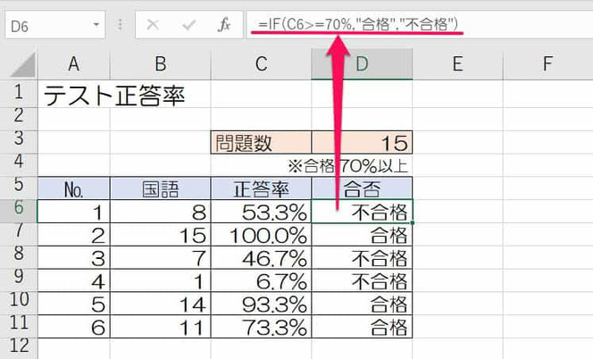Viewport: 593px width, 359px height.
Task: Select the No. cell with value 5
Action: pos(74,304)
